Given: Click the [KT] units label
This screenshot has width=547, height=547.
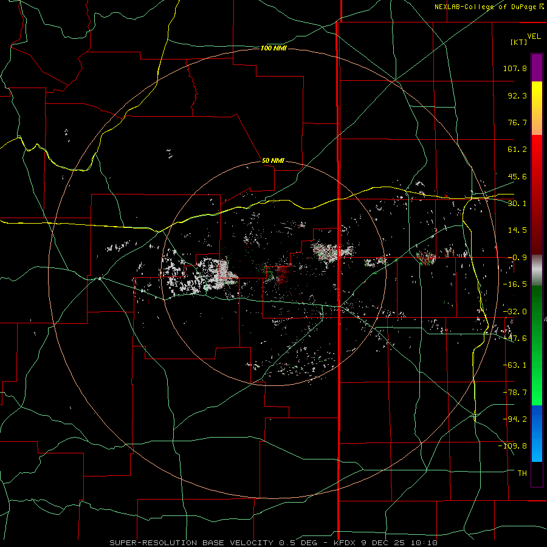Looking at the screenshot, I should click(519, 42).
